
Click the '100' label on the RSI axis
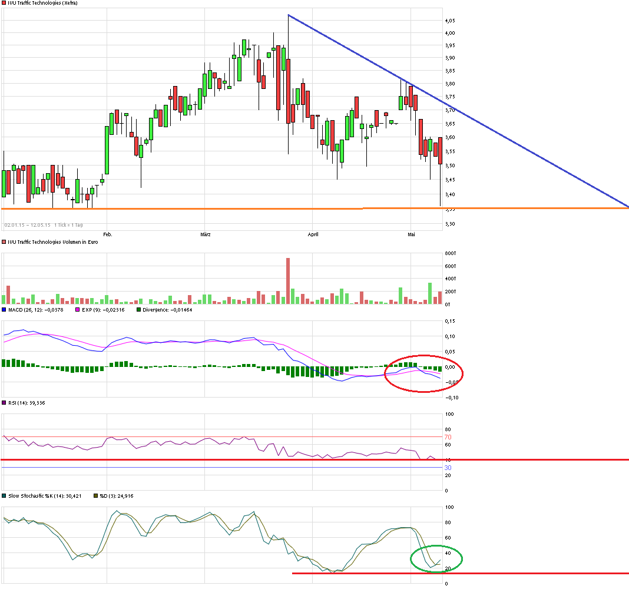(x=449, y=414)
